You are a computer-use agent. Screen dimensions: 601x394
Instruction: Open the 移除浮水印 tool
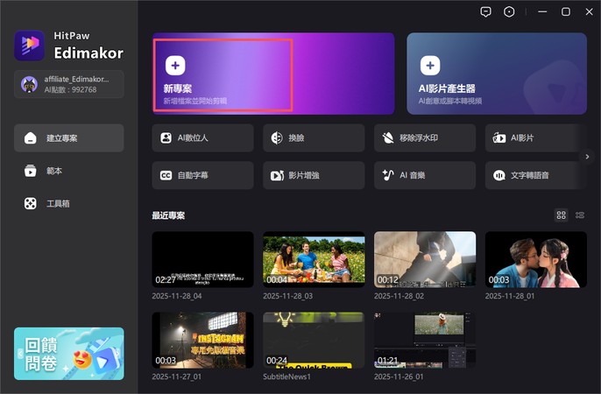click(x=425, y=137)
